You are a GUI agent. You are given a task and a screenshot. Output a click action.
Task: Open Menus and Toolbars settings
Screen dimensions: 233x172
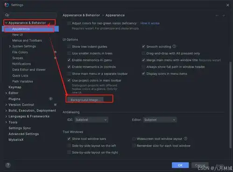pos(27,41)
